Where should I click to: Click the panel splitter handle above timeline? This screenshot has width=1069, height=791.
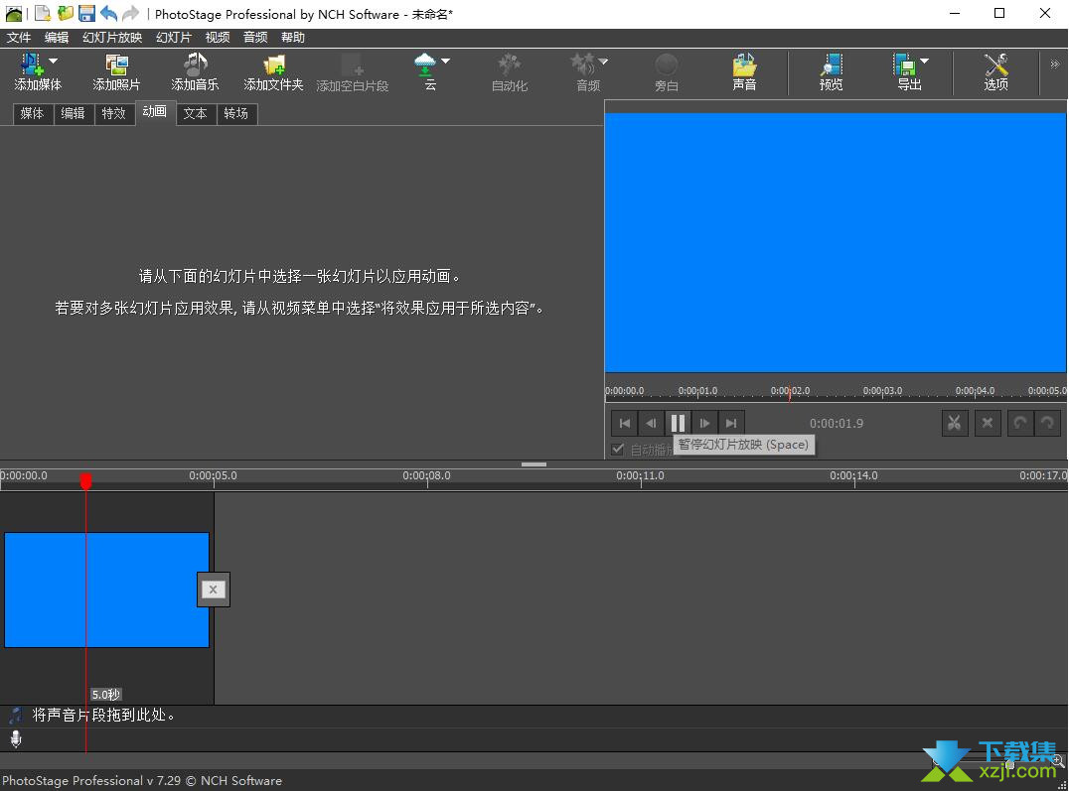click(534, 464)
